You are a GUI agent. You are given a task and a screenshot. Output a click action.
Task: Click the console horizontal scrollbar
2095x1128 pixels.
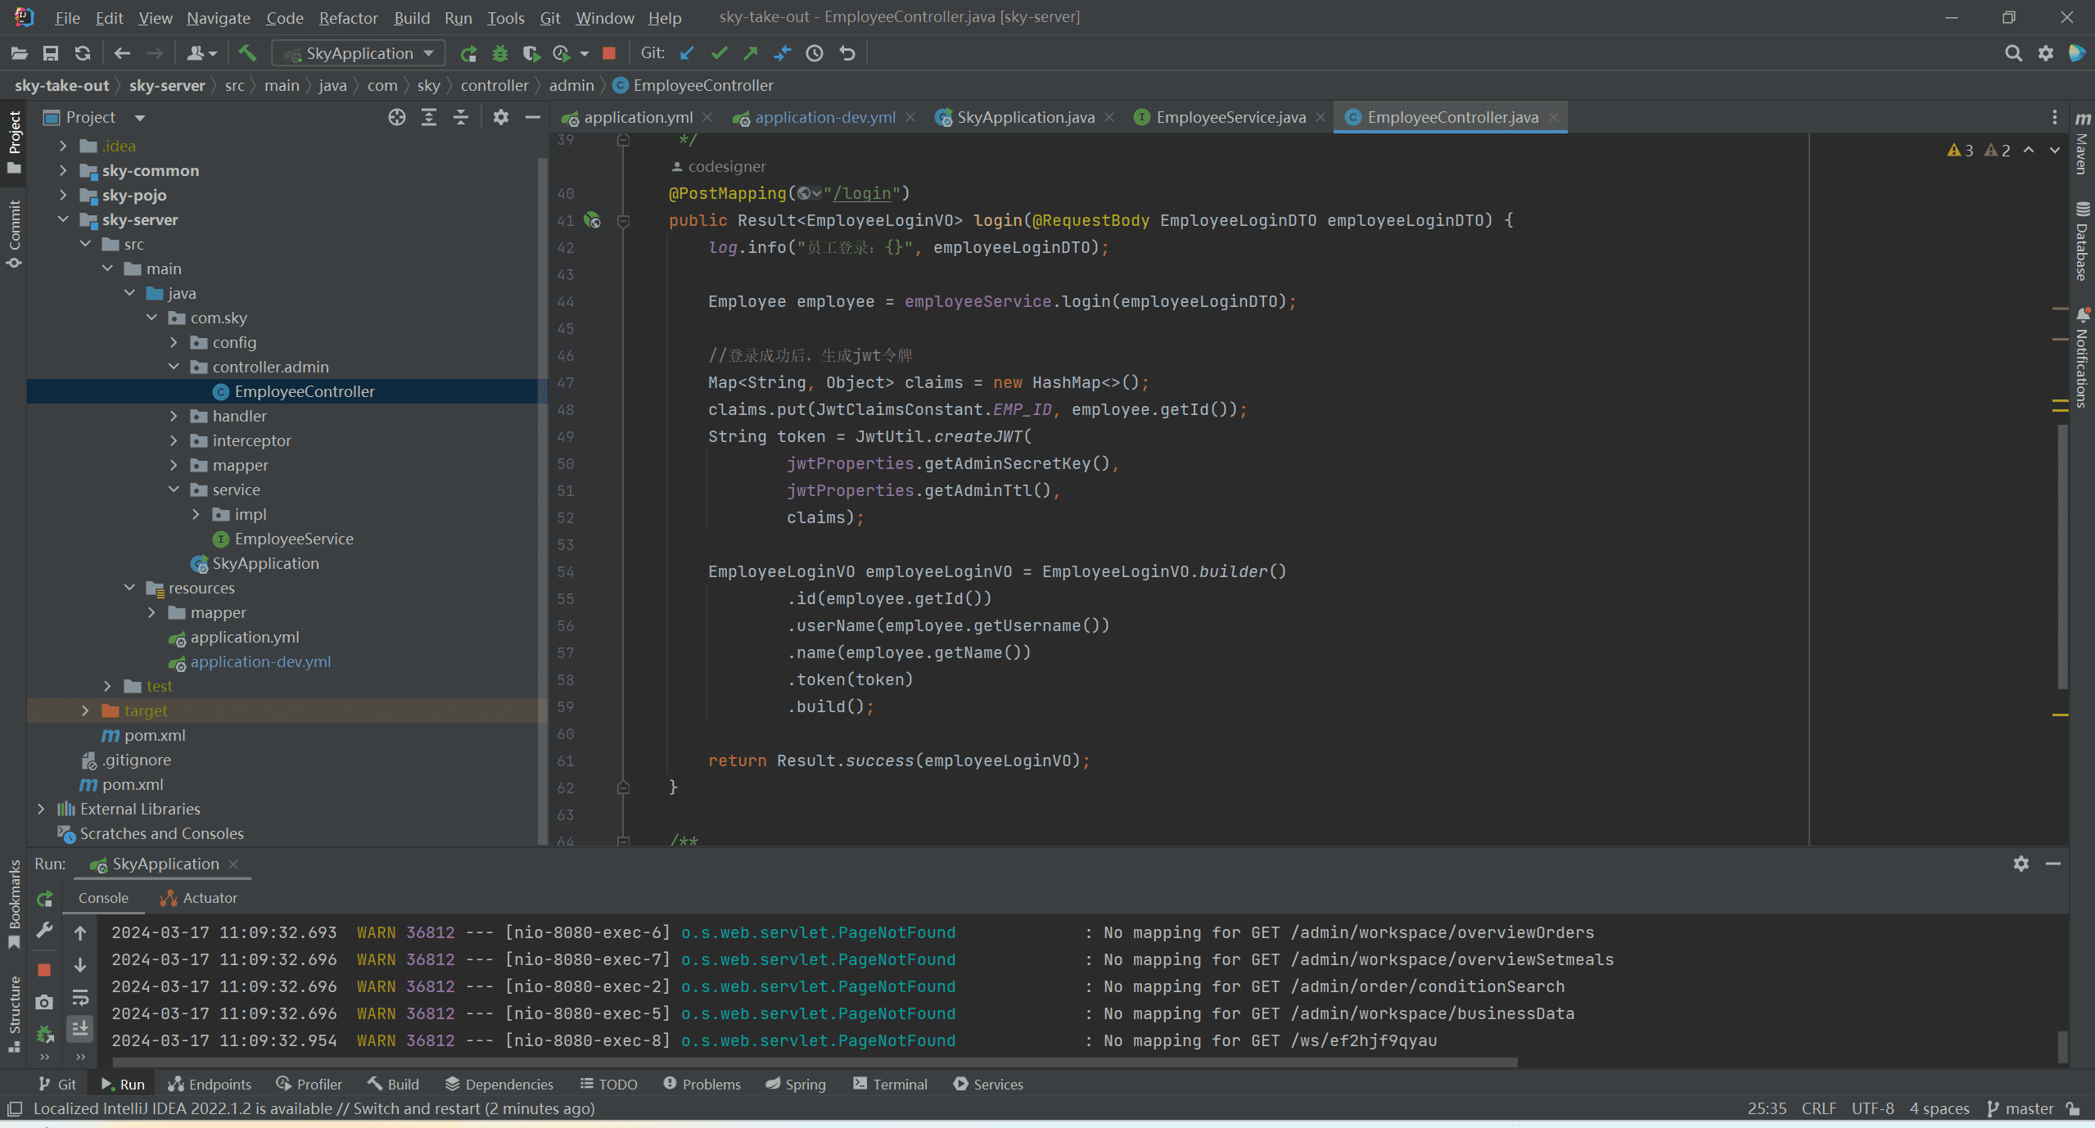point(814,1063)
